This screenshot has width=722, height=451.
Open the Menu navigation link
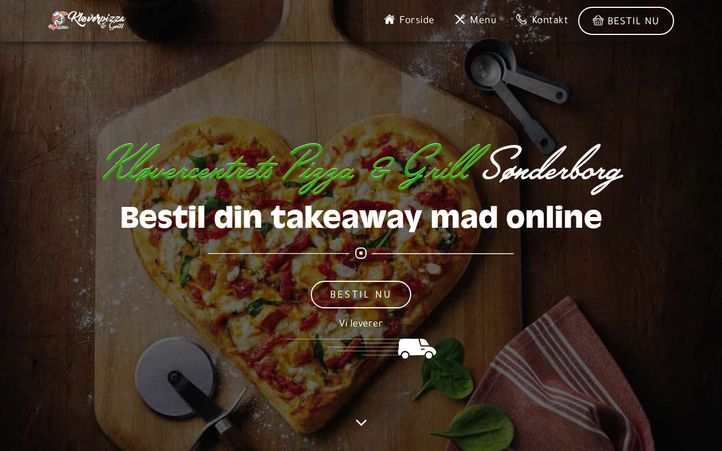(476, 20)
